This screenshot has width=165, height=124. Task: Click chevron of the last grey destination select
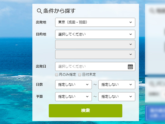(131, 54)
